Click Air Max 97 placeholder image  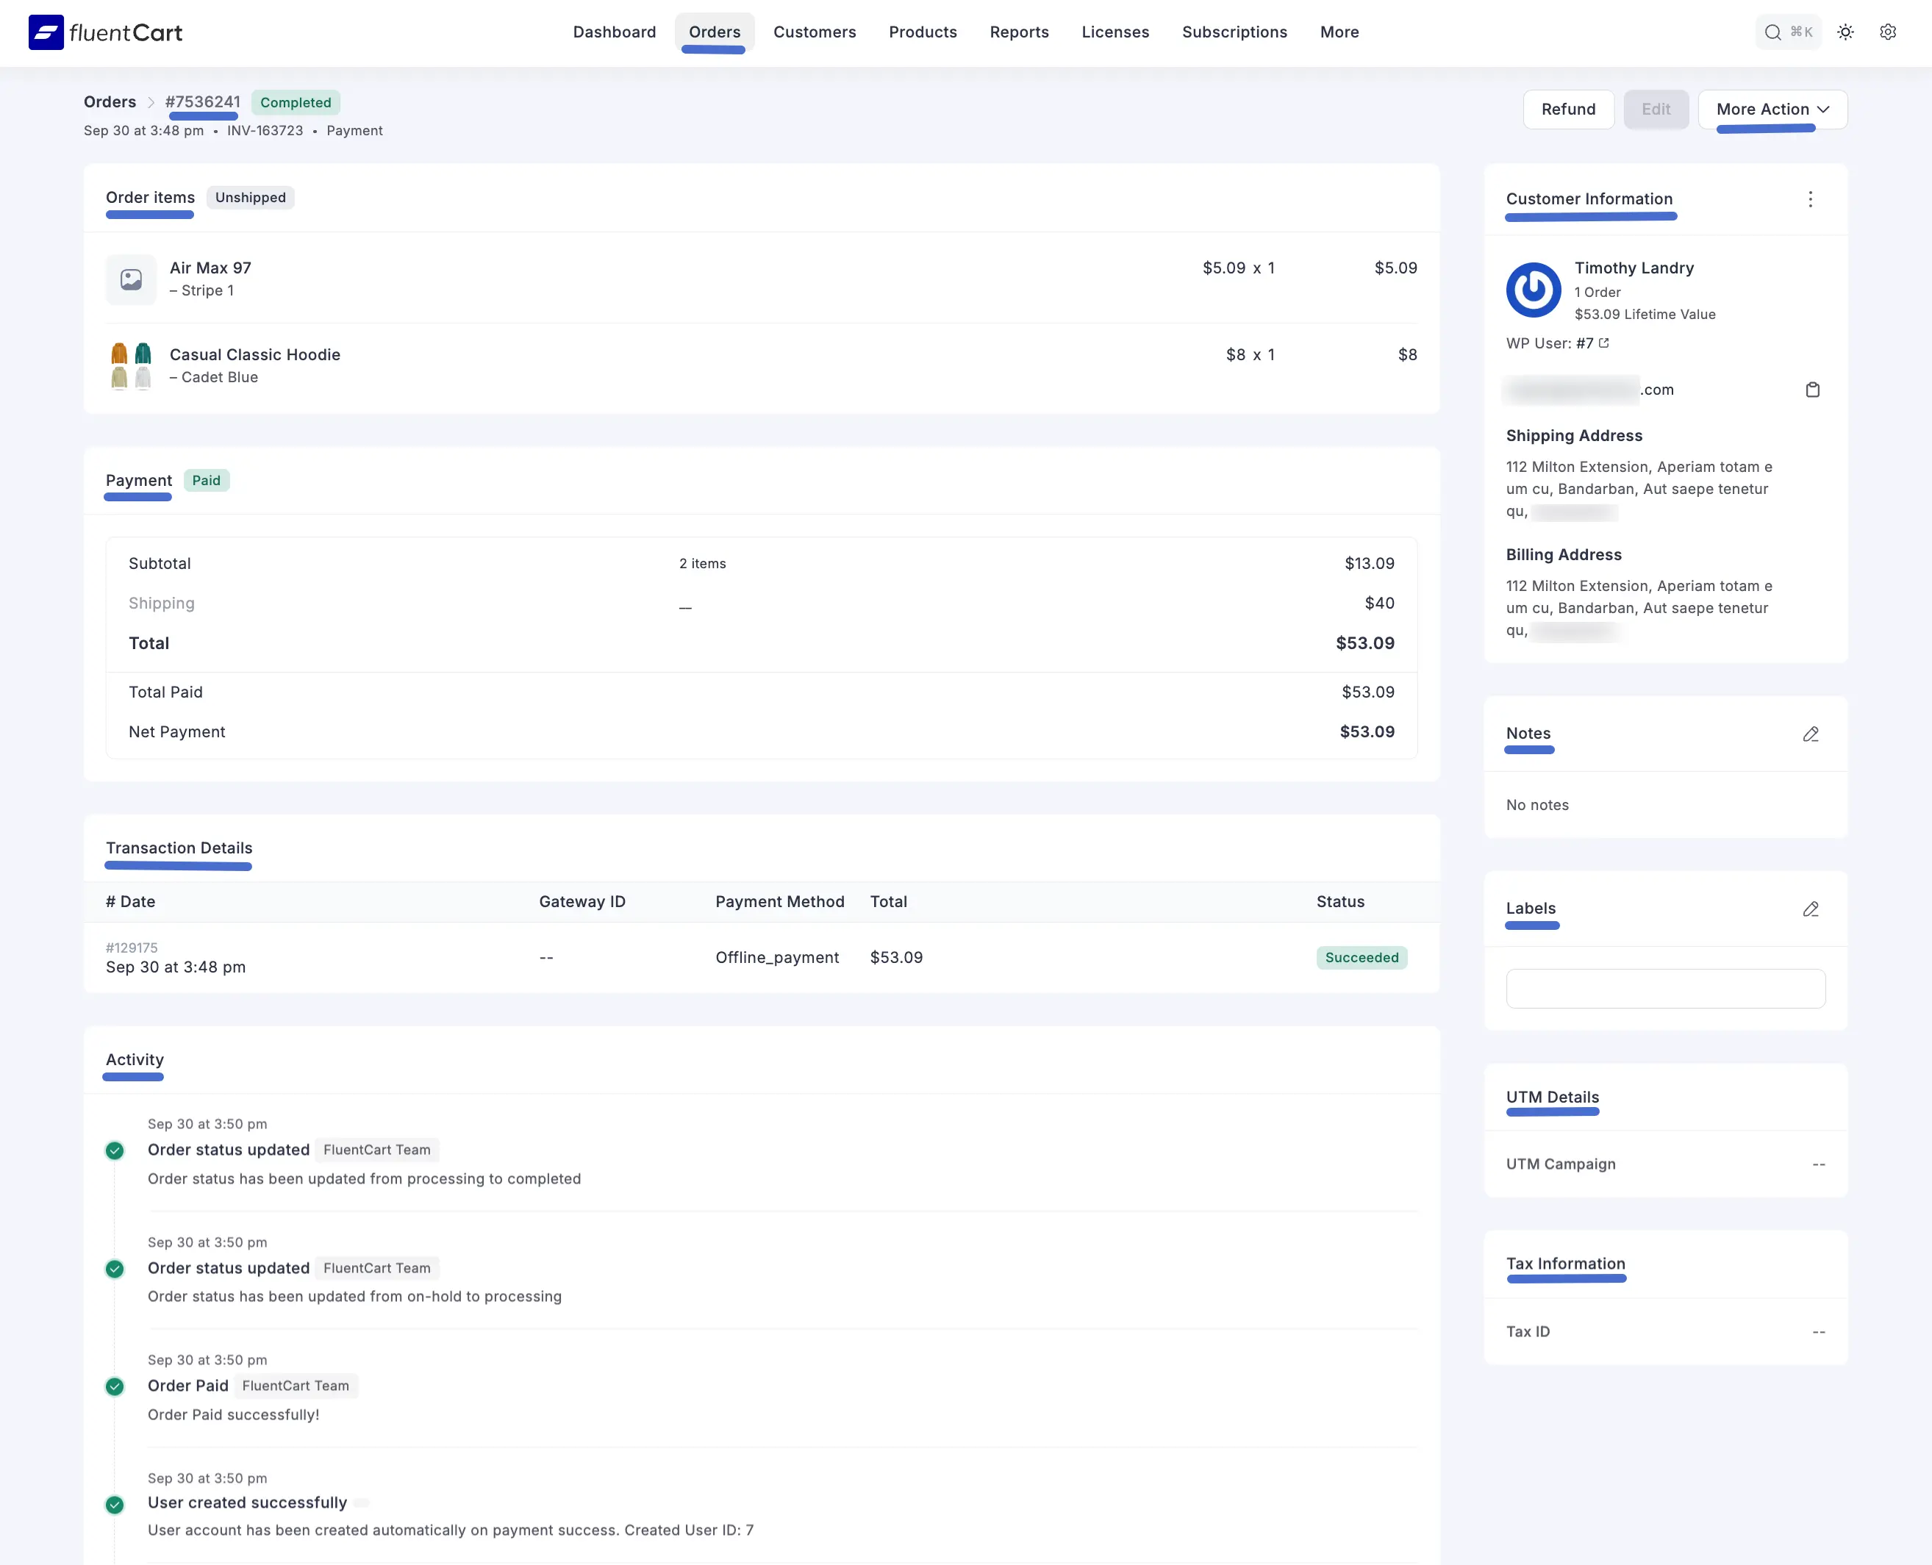(x=131, y=279)
